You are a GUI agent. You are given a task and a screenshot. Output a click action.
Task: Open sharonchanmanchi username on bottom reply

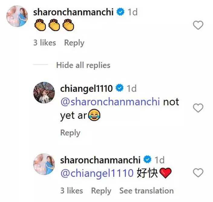click(101, 160)
